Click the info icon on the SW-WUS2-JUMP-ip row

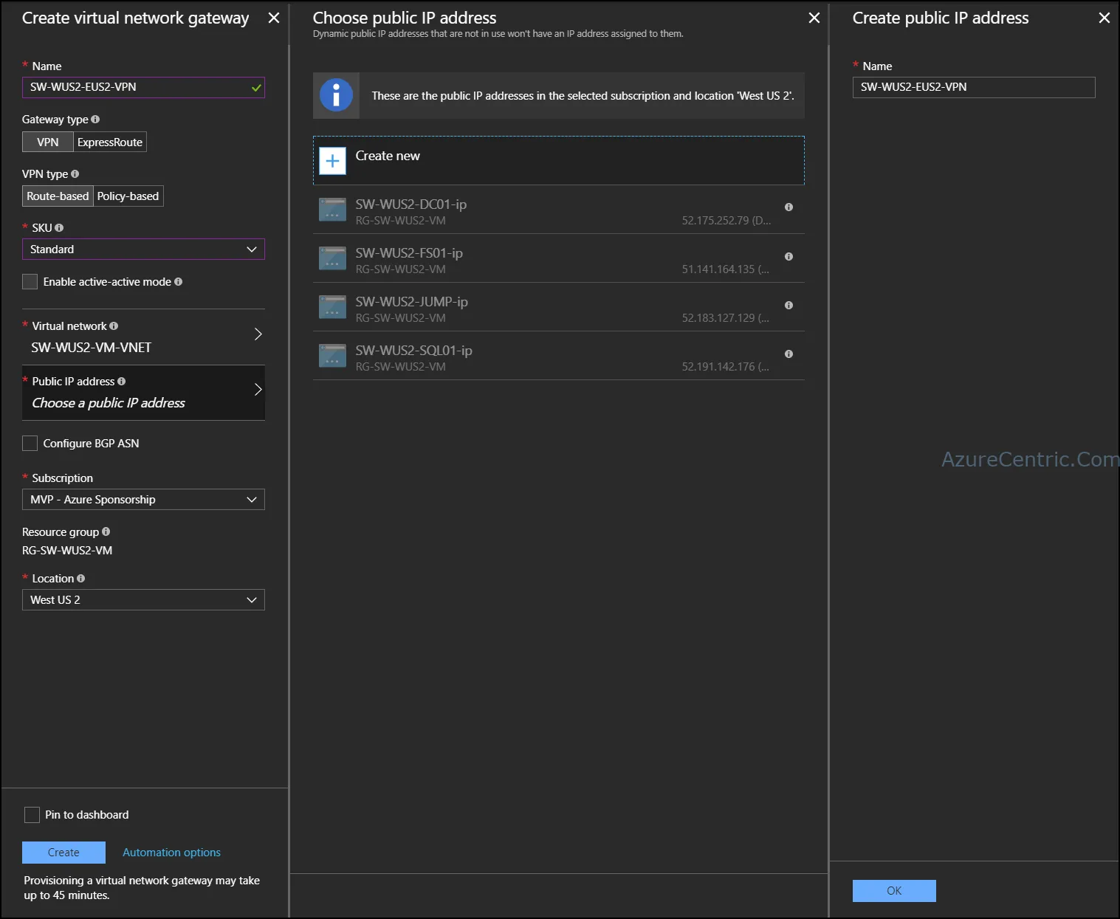789,305
